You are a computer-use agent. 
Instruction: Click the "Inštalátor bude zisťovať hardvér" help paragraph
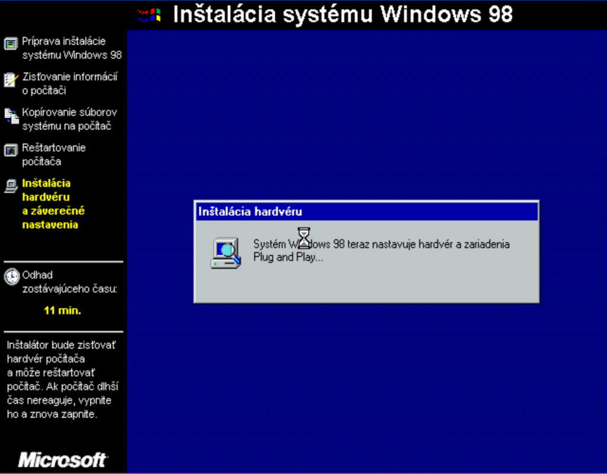point(62,380)
